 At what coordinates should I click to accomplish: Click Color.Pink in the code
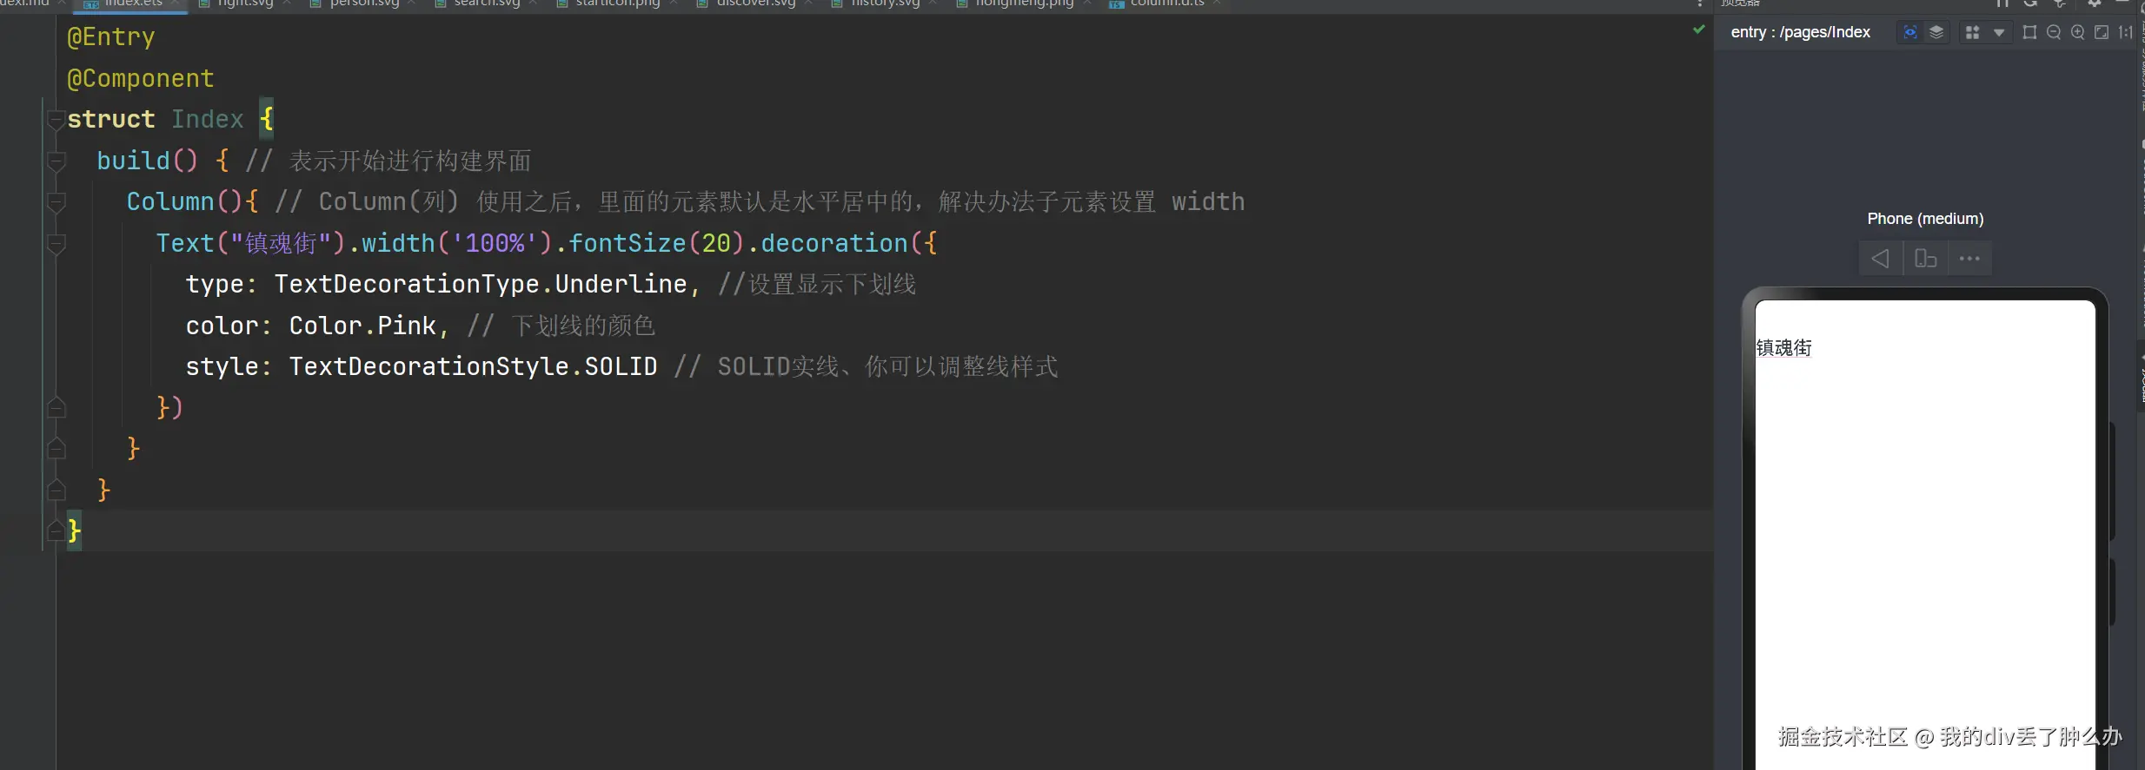[x=362, y=326]
